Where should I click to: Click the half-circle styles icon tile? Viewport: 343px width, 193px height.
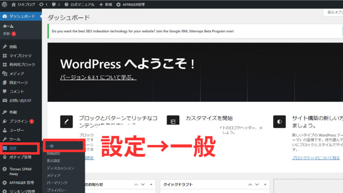click(x=279, y=122)
